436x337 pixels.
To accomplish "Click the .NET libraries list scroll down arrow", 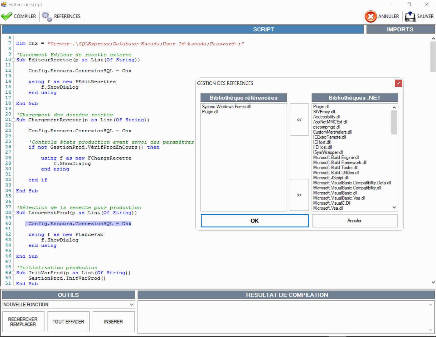I will (394, 208).
